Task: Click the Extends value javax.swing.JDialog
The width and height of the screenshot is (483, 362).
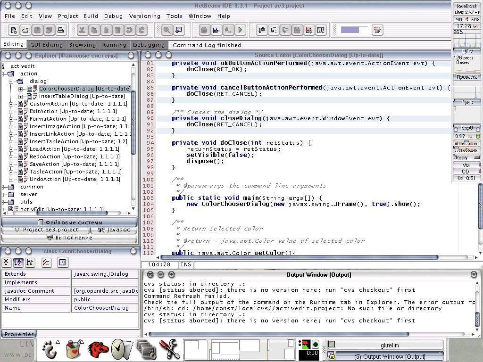Action: tap(105, 274)
